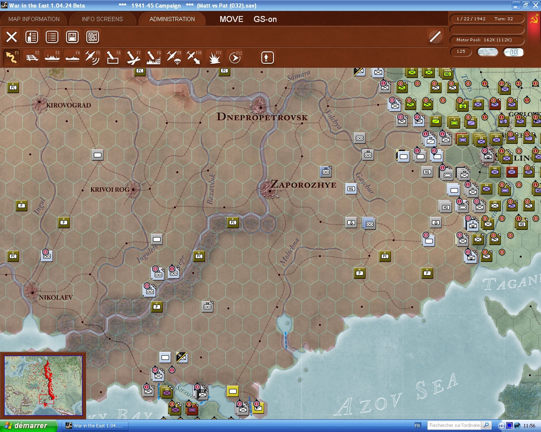Select the F5 air reconnaissance mode icon
This screenshot has height=432, width=541.
coord(92,57)
